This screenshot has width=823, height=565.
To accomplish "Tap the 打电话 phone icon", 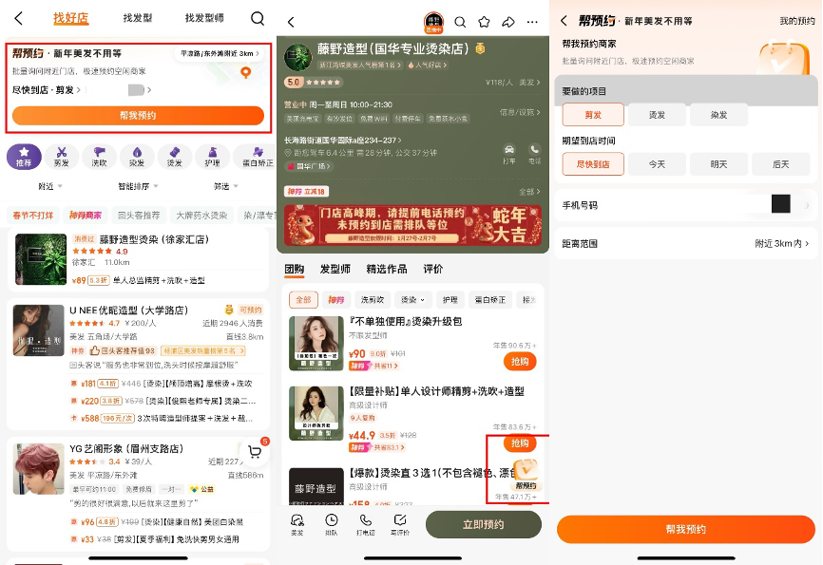I will tap(368, 522).
